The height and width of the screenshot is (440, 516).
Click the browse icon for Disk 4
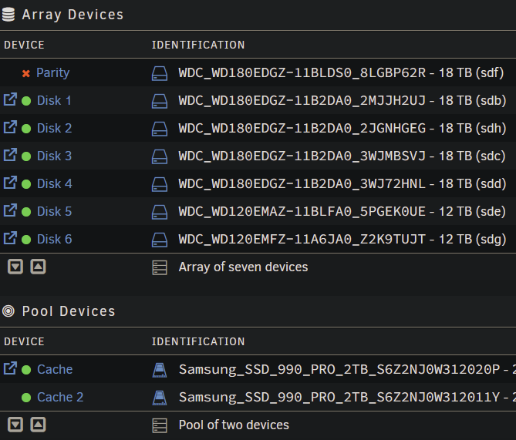[x=10, y=183]
